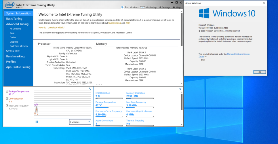Click the monitor values panel wrench icon
278x144 pixels.
180,89
